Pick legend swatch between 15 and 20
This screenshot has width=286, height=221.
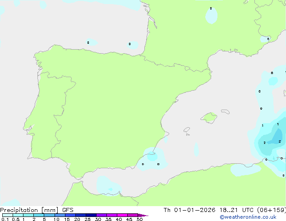[70, 215]
